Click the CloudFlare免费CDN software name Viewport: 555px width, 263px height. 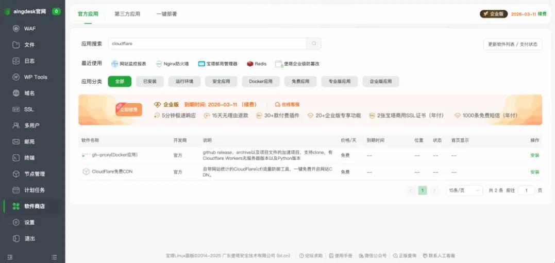coord(112,172)
